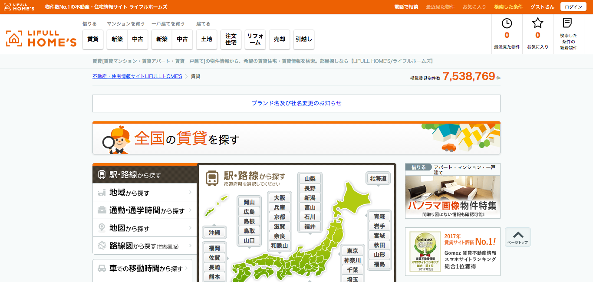Viewport: 593px width, 282px height.
Task: Select 中古 under 一戸建てを買う
Action: pyautogui.click(x=182, y=39)
